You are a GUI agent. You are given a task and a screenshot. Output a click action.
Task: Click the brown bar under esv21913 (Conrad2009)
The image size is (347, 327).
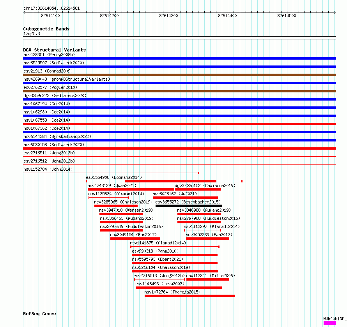179,75
